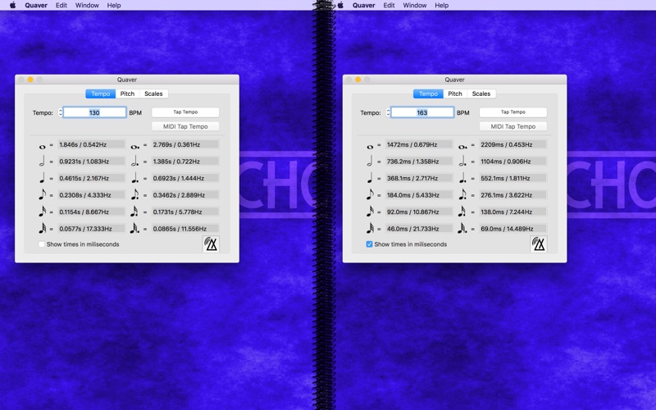Click eighth note value 0.2308s / 4.333Hz
The height and width of the screenshot is (410, 656).
[x=91, y=195]
